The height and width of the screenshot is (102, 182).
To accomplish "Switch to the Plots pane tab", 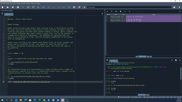I will pos(148,57).
